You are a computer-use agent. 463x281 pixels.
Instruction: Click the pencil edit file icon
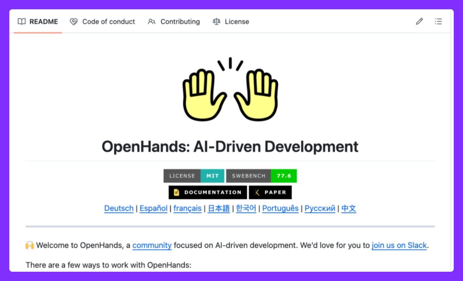point(419,22)
